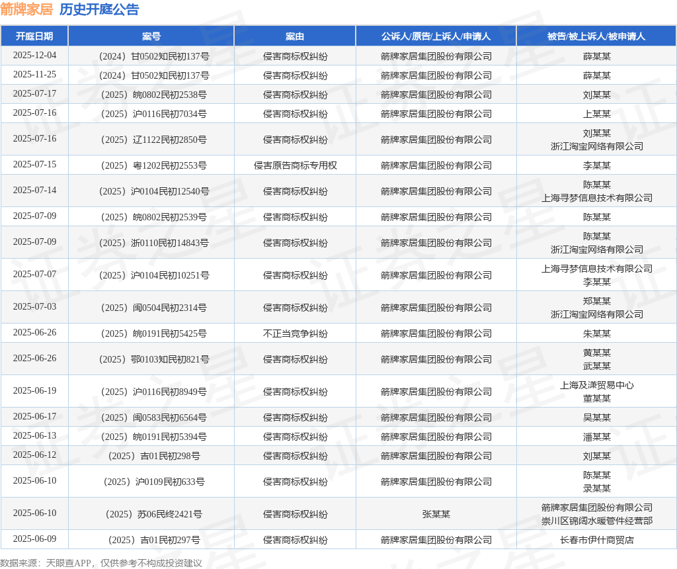Select defendant 董某某
The height and width of the screenshot is (569, 677).
(597, 398)
